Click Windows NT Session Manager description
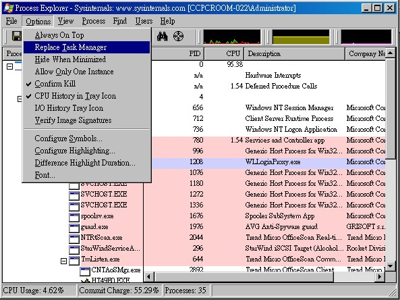The height and width of the screenshot is (300, 400). pos(289,108)
